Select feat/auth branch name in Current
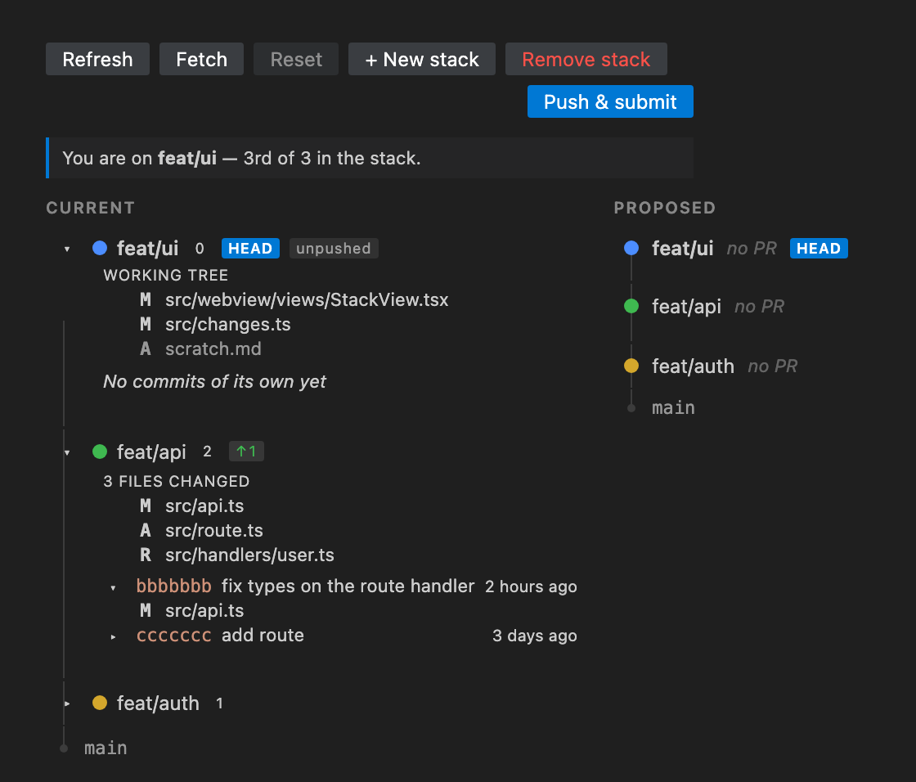Viewport: 916px width, 782px height. [158, 703]
